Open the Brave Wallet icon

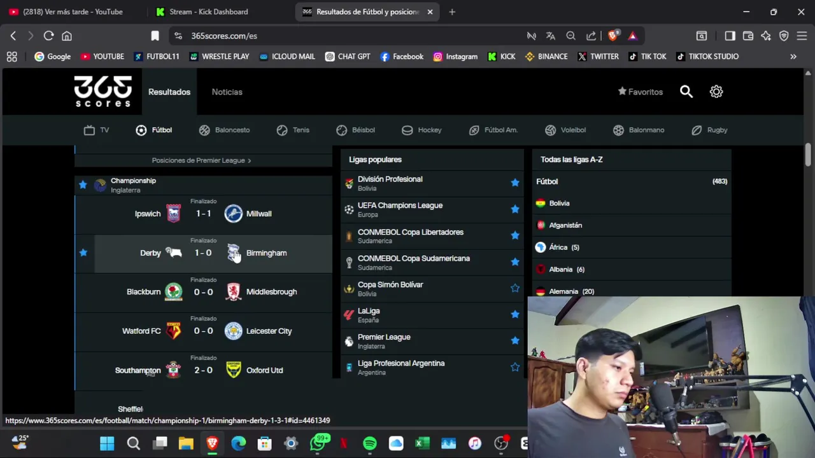pos(748,36)
